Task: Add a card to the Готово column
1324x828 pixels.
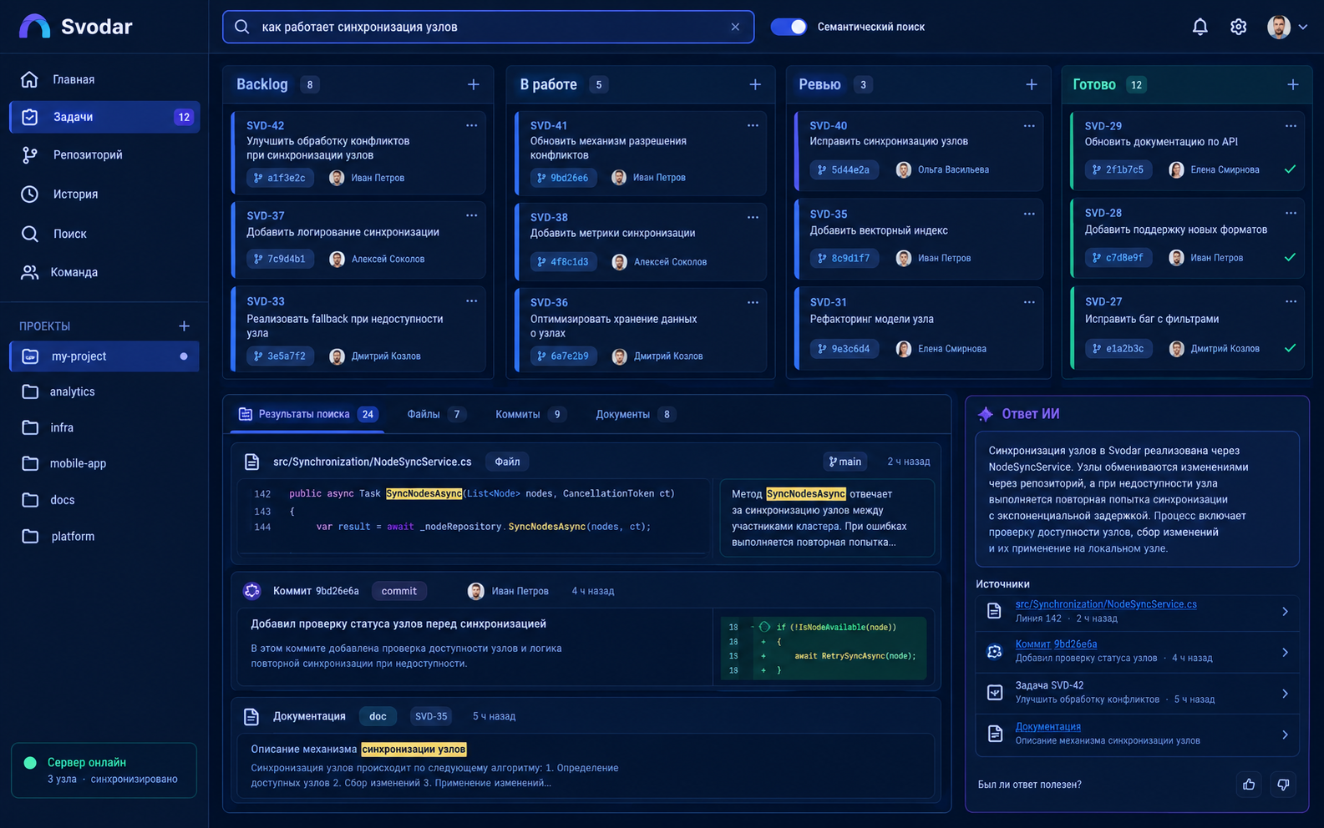Action: coord(1293,84)
